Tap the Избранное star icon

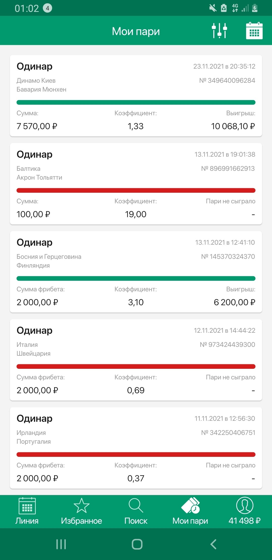tap(81, 506)
